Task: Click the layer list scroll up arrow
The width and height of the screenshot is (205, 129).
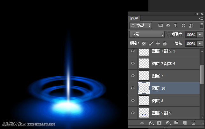Action: pyautogui.click(x=202, y=51)
